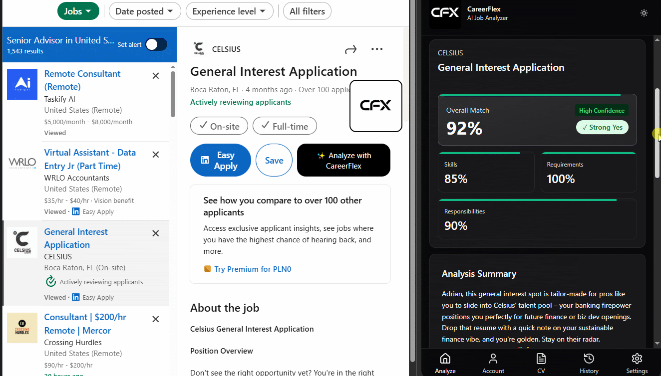Open CareerFlex Settings
Screen dimensions: 661x376
point(637,363)
